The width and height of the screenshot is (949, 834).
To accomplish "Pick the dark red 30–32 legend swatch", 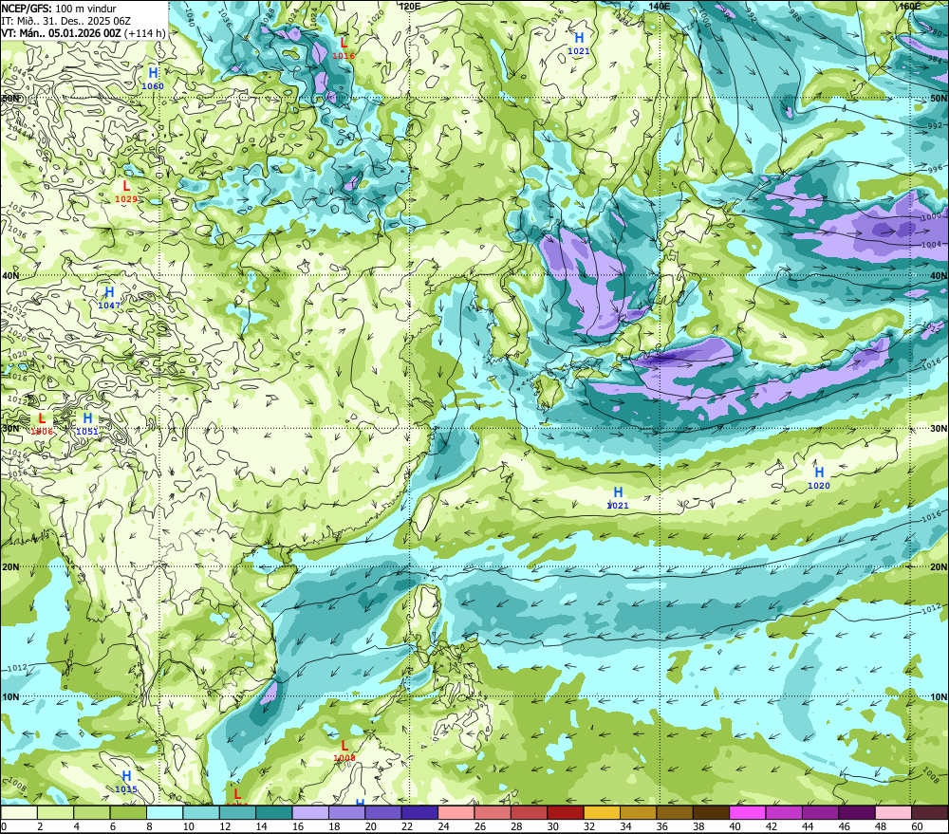I will pos(566,812).
